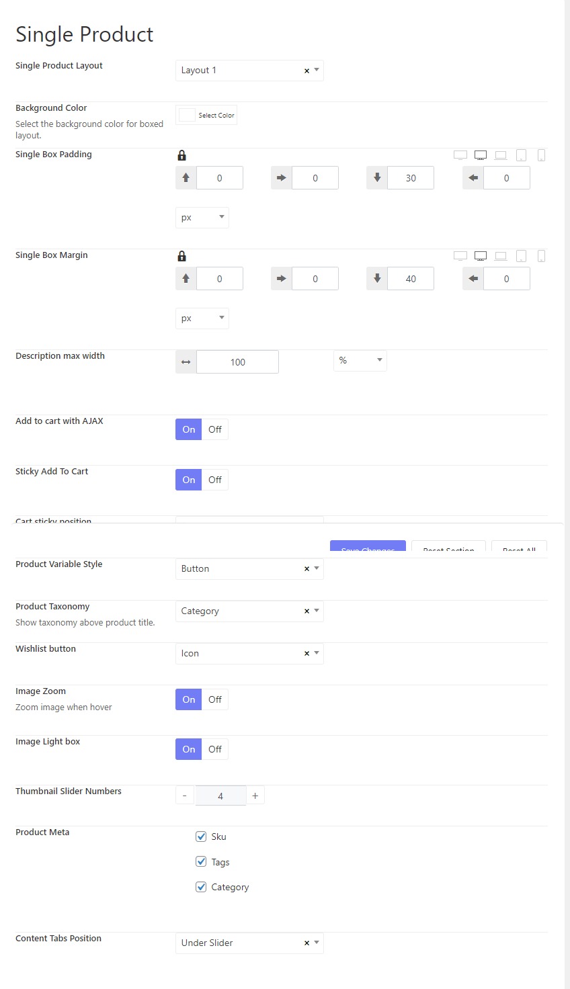The image size is (570, 989).
Task: Clear the Under Slider selection with its x
Action: tap(307, 943)
